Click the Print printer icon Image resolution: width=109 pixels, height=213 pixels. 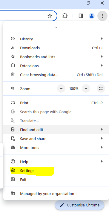click(x=13, y=102)
